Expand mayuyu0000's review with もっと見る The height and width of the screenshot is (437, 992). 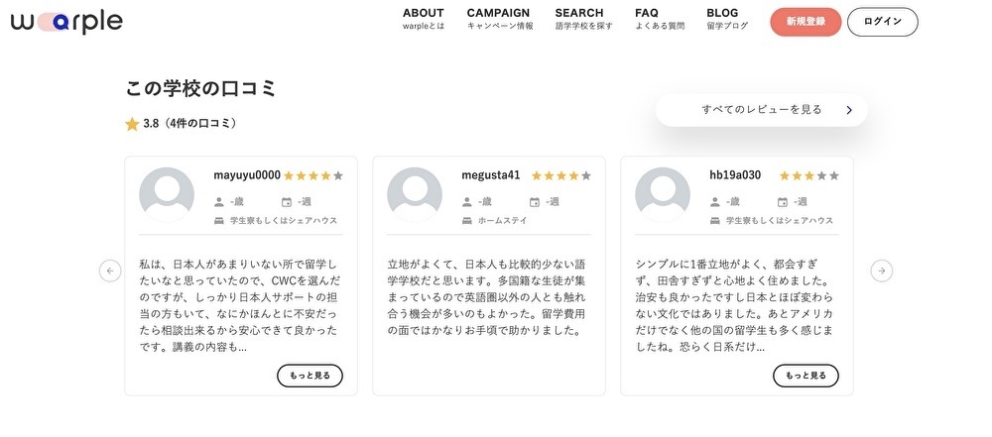310,376
